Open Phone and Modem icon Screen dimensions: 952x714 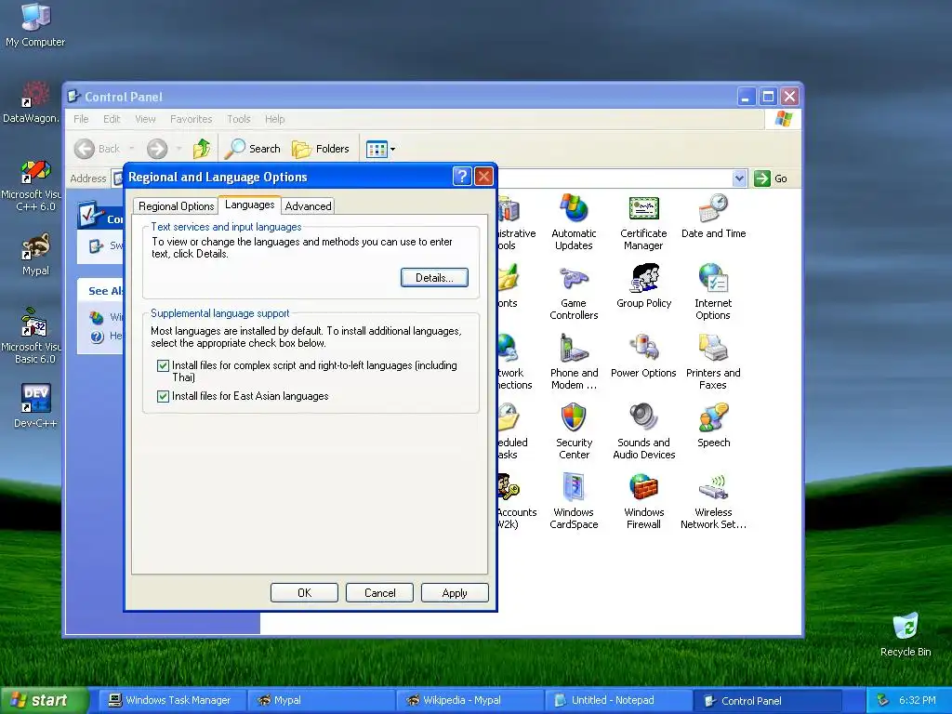574,362
